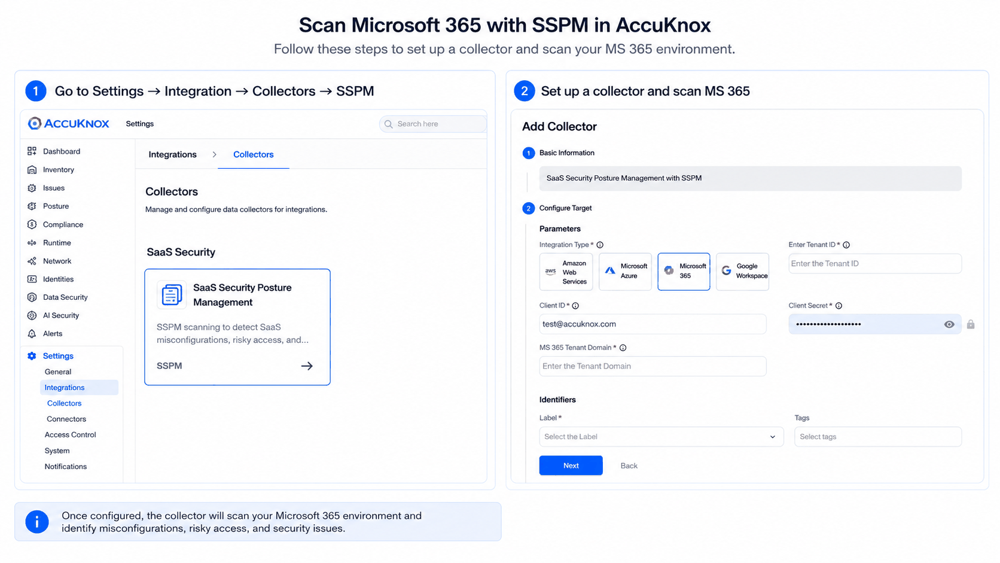Click the Network sidebar icon
Screen dimensions: 1000x563
pos(32,261)
